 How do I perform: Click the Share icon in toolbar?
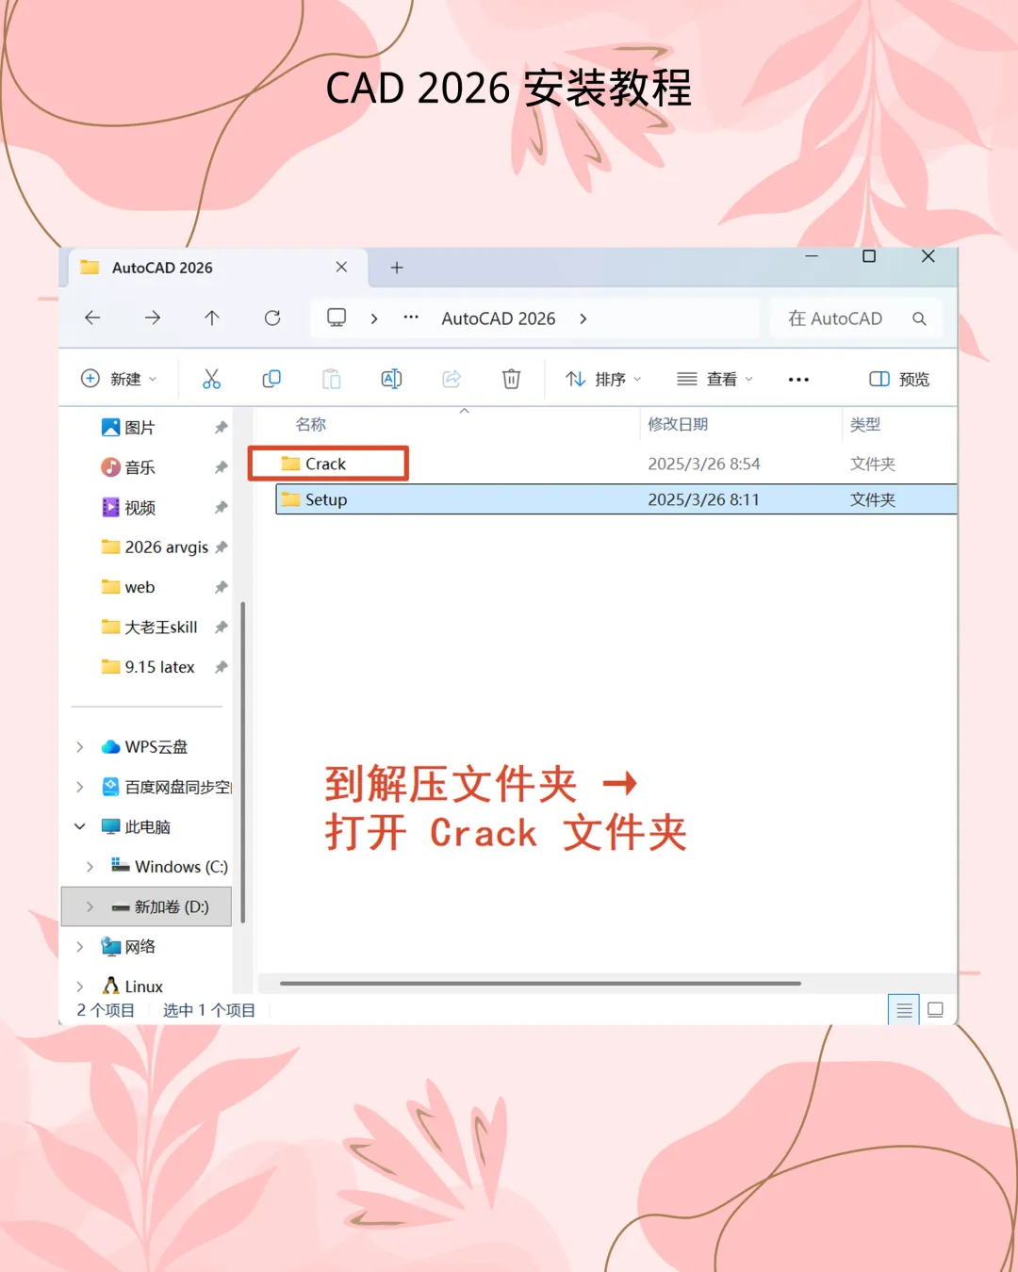click(x=452, y=379)
